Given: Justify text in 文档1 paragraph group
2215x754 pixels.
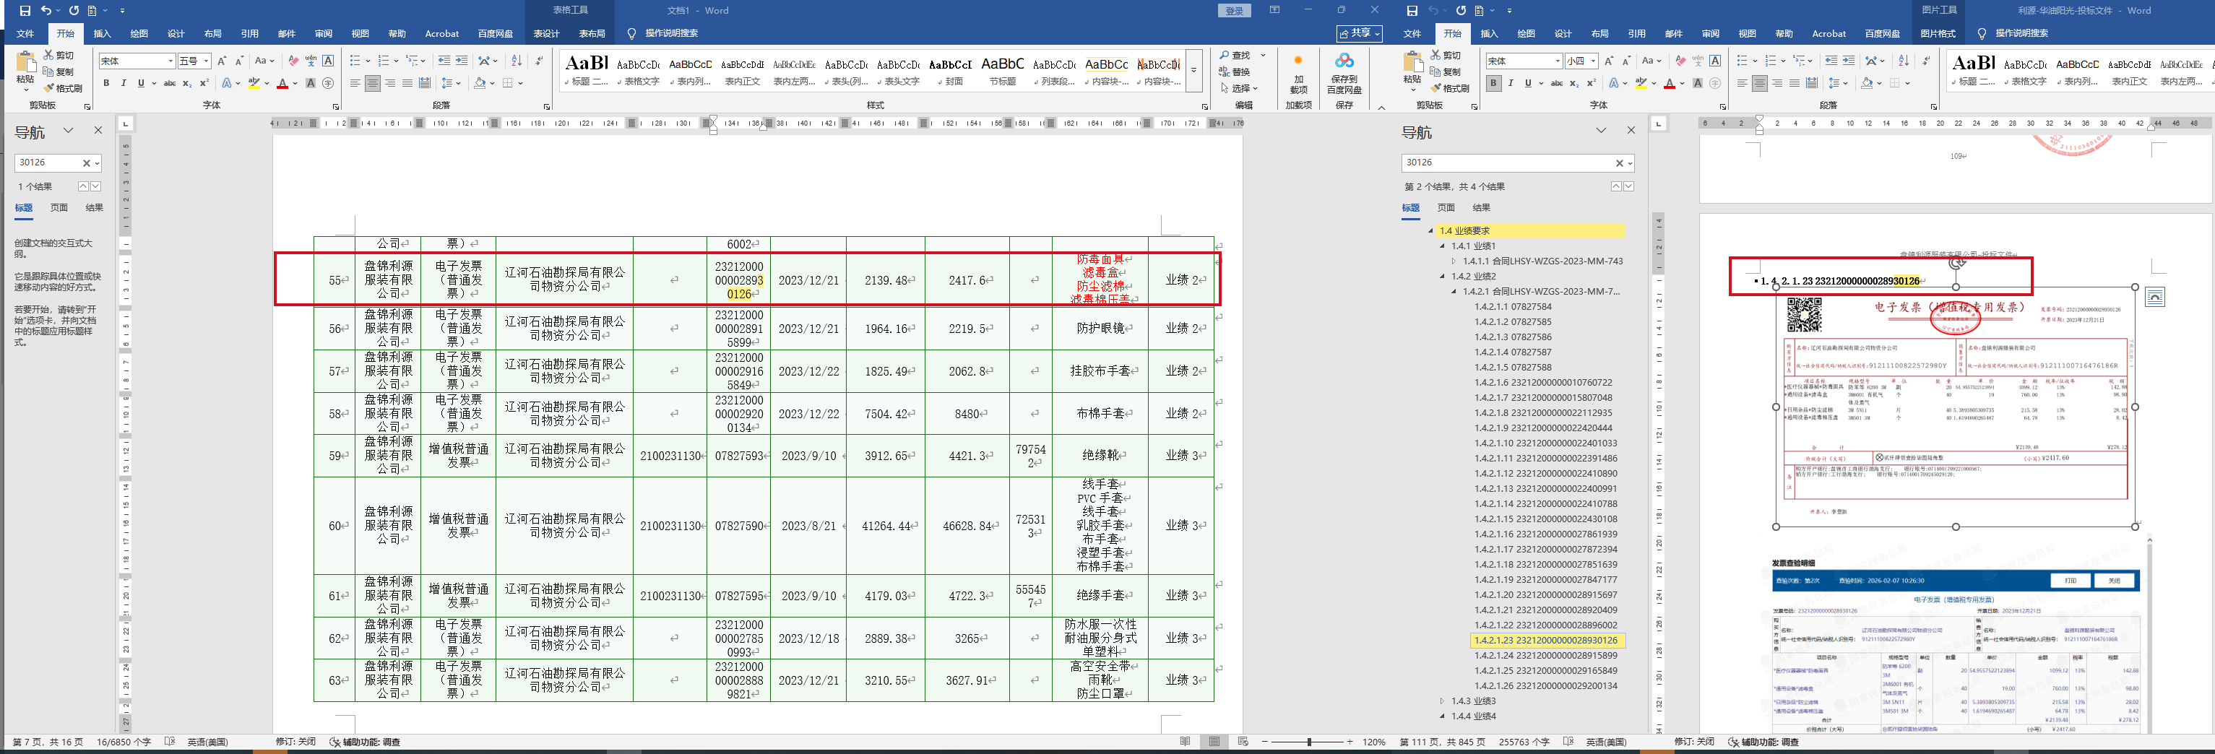Looking at the screenshot, I should click(x=407, y=83).
